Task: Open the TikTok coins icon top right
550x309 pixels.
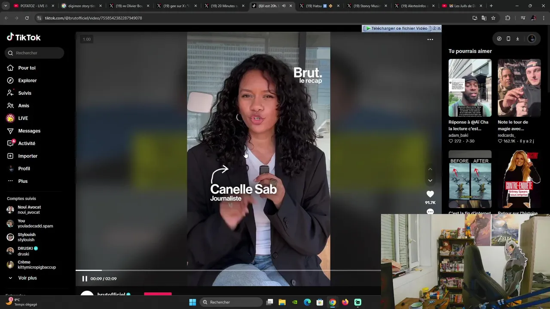Action: click(x=499, y=39)
